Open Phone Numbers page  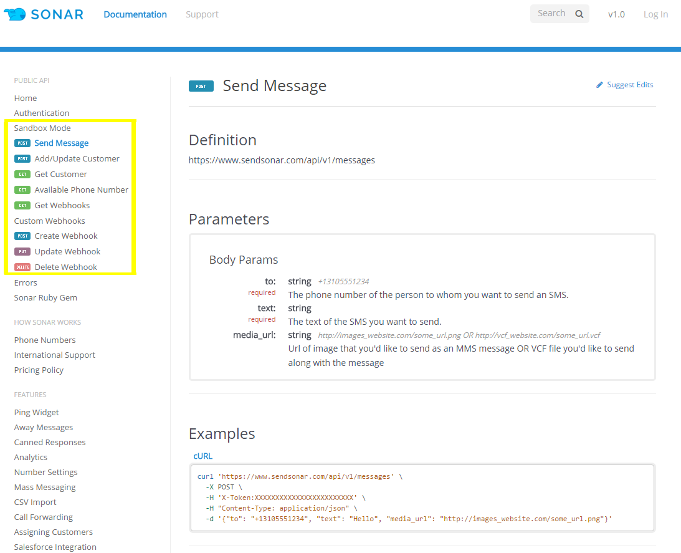coord(45,340)
